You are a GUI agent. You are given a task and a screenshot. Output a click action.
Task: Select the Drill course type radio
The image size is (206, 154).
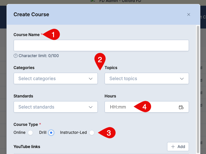(51, 133)
